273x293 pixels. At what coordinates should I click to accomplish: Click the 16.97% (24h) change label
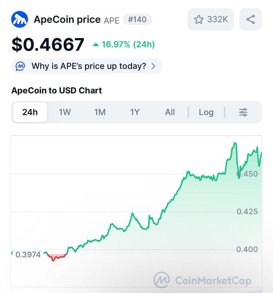click(x=128, y=45)
